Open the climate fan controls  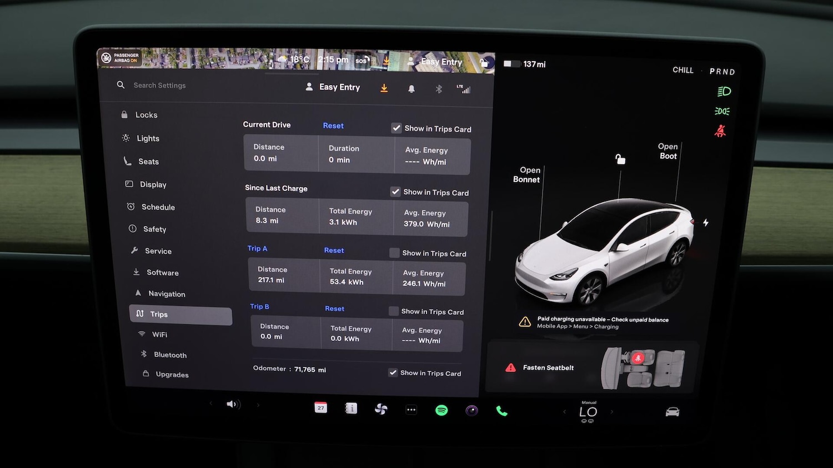click(381, 409)
